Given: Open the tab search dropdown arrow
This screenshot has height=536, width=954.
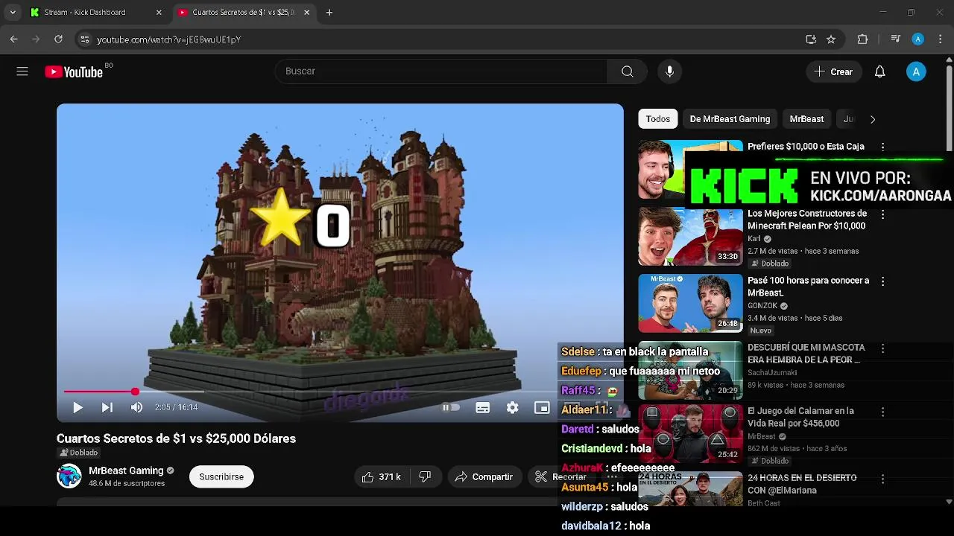Looking at the screenshot, I should 13,13.
